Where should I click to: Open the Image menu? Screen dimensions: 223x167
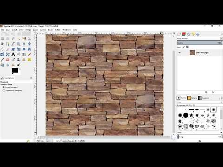point(28,30)
